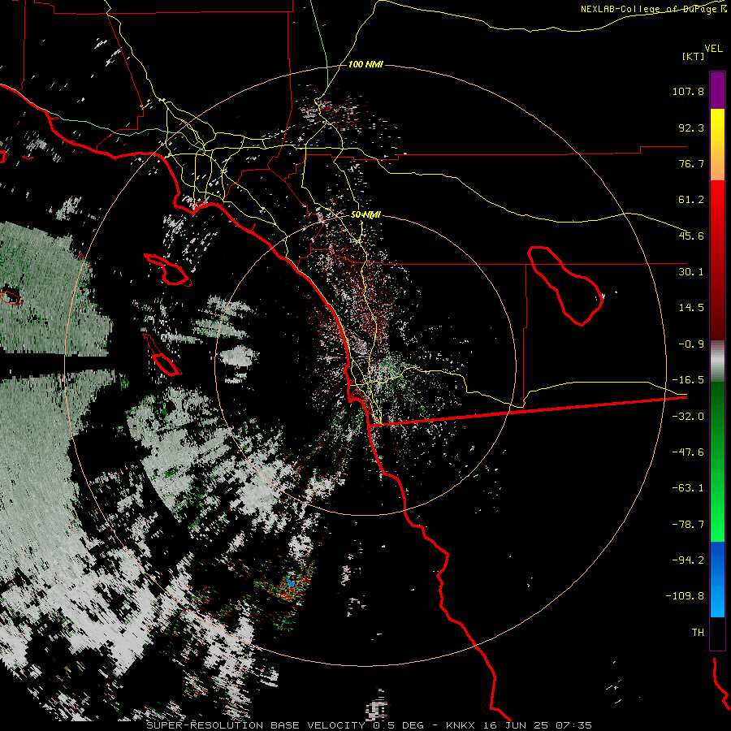This screenshot has width=731, height=731.
Task: Click the 45.6 legend value
Action: [x=691, y=236]
